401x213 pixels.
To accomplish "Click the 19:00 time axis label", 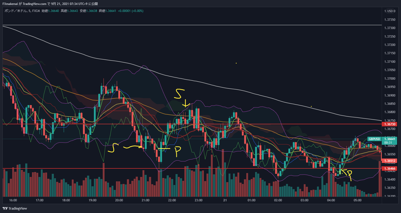I will [93, 200].
